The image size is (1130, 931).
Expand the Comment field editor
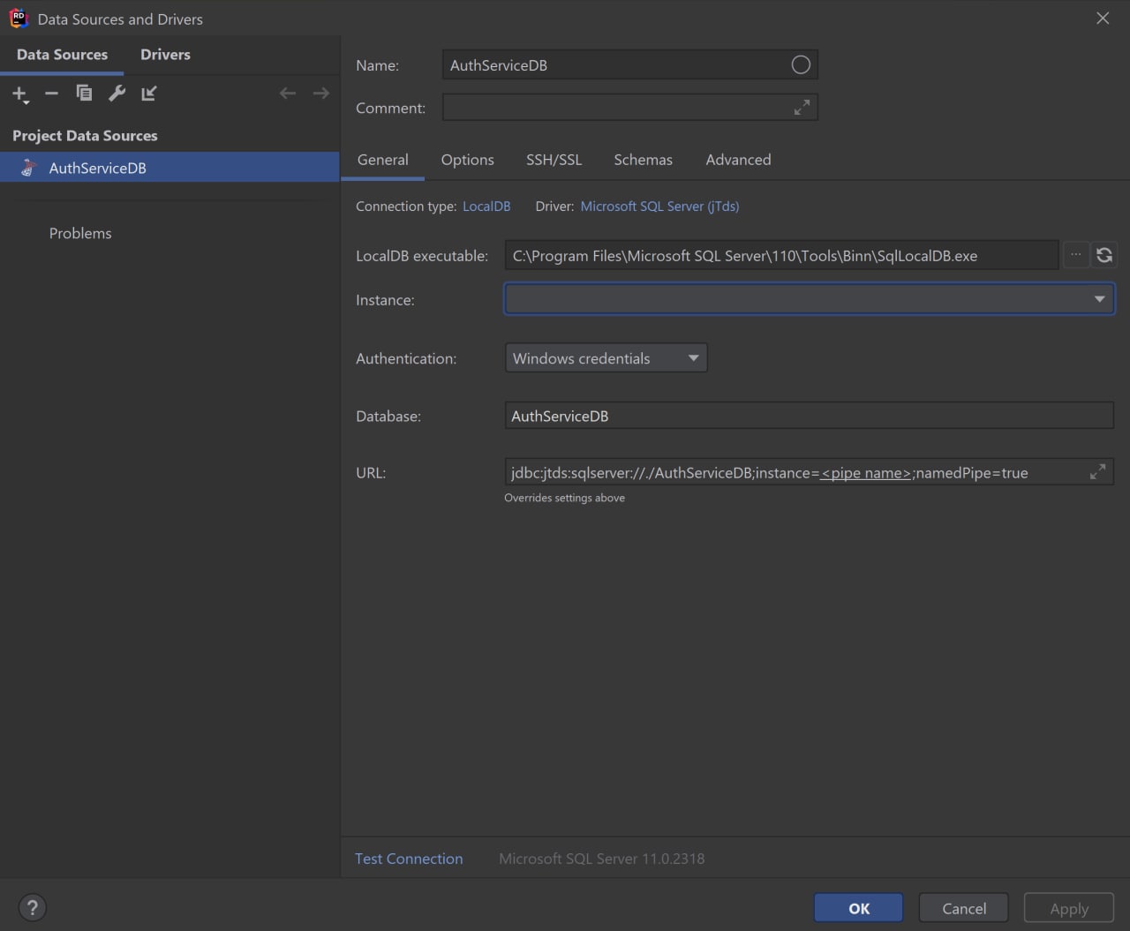click(802, 108)
